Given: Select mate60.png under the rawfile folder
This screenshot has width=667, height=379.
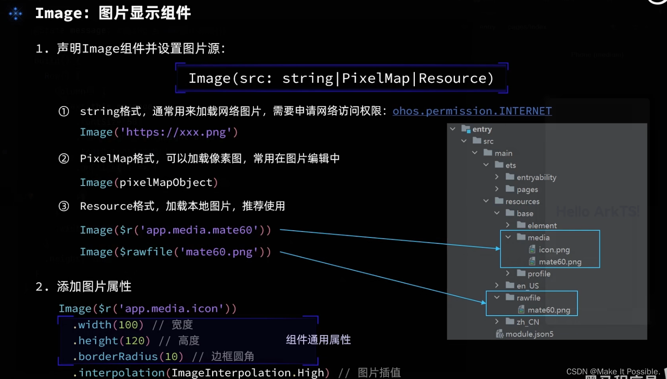Looking at the screenshot, I should point(549,310).
